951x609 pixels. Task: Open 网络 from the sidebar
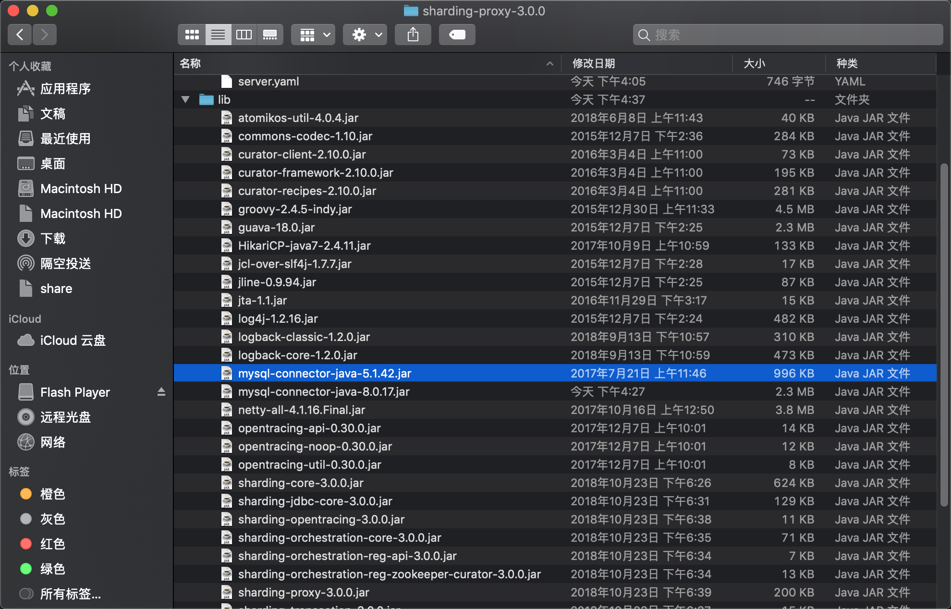pyautogui.click(x=53, y=442)
